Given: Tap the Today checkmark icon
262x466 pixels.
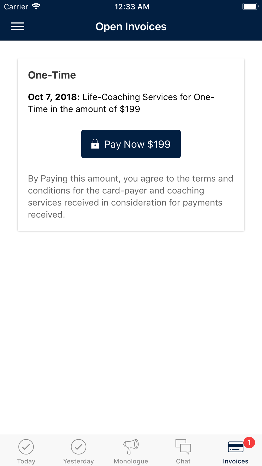Looking at the screenshot, I should (x=26, y=447).
